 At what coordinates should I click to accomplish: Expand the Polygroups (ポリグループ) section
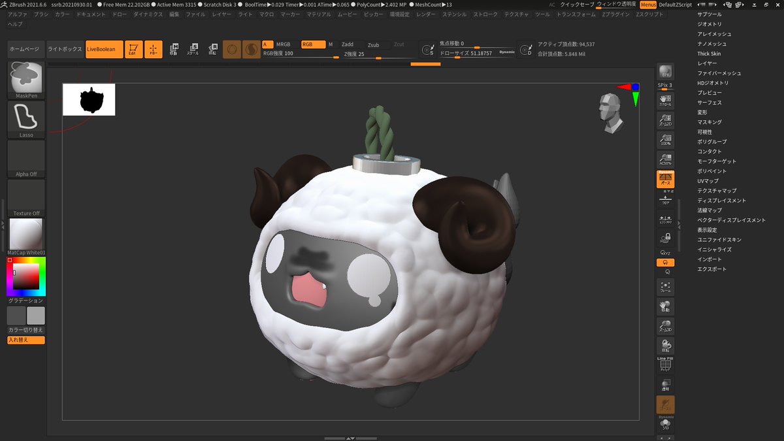(x=711, y=142)
